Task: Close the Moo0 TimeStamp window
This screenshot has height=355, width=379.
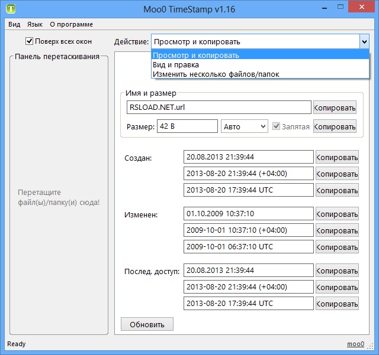Action: tap(362, 6)
